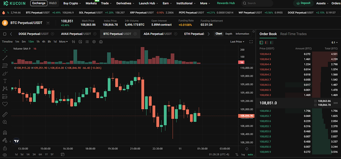Close the DOGE Perpetual tab
The image size is (341, 159).
(x=52, y=34)
